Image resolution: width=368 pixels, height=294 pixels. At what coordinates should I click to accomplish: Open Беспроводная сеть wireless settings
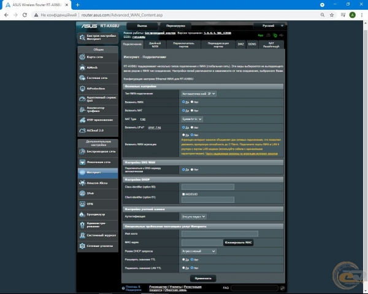click(x=98, y=151)
